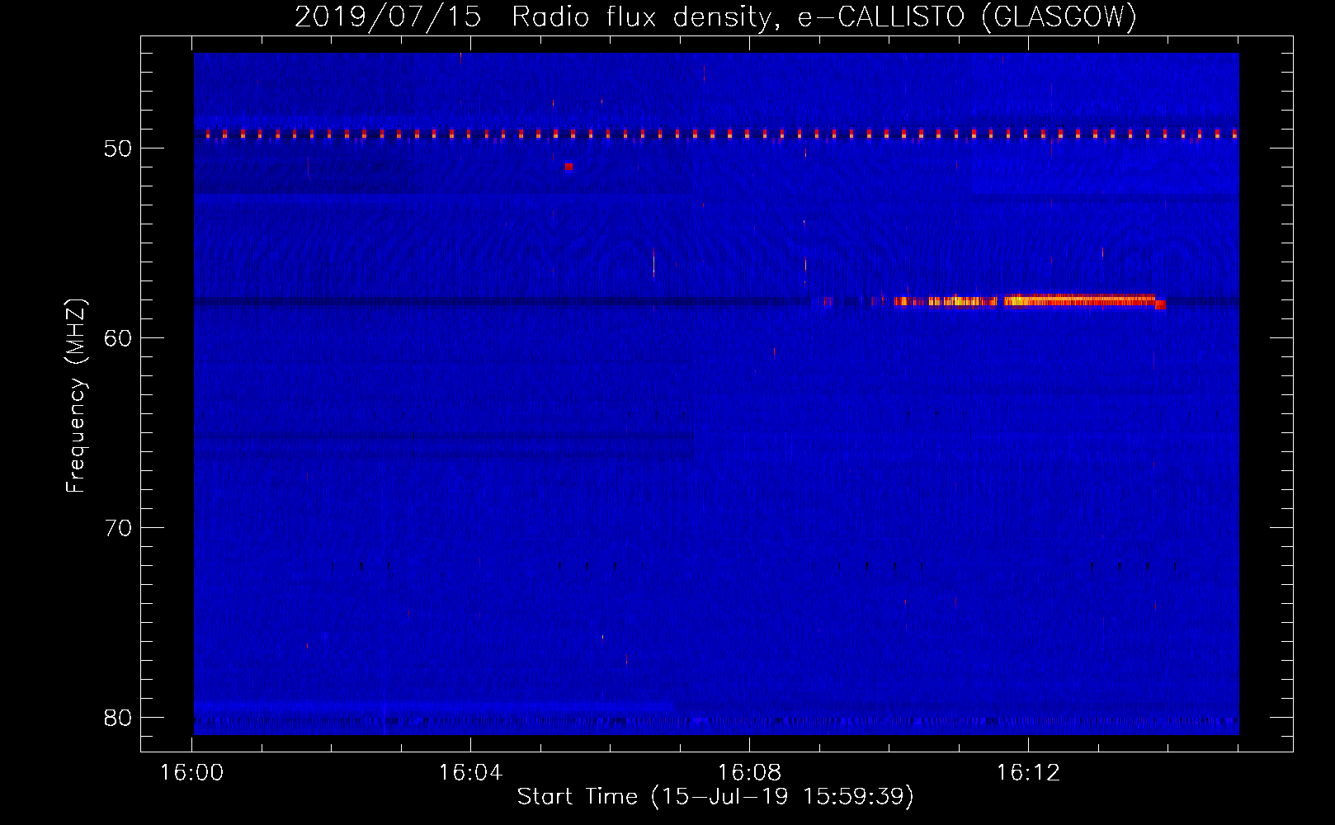The width and height of the screenshot is (1335, 825).
Task: Click the 16:08 time tick label
Action: 749,773
